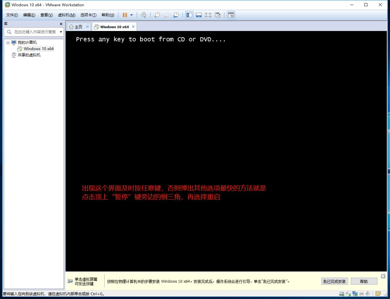This screenshot has width=390, height=299.
Task: Toggle the console view icon
Action: 231,15
